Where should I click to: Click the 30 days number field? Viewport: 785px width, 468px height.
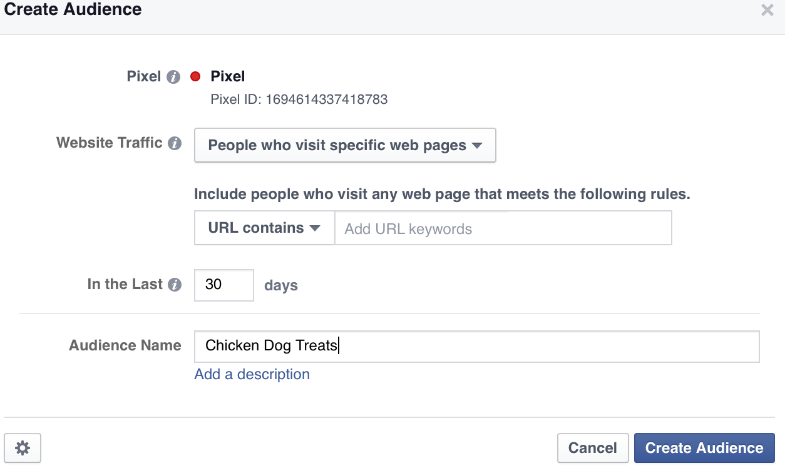pos(224,285)
